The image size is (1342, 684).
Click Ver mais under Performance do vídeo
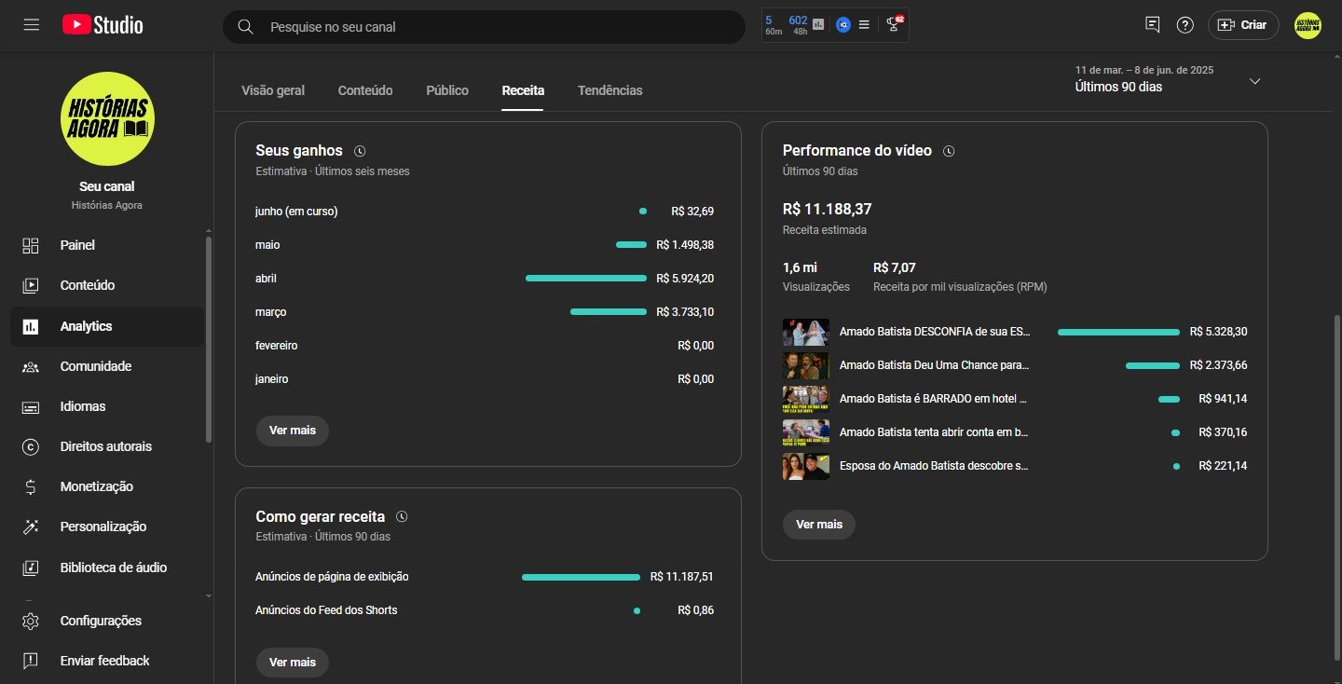(x=819, y=525)
